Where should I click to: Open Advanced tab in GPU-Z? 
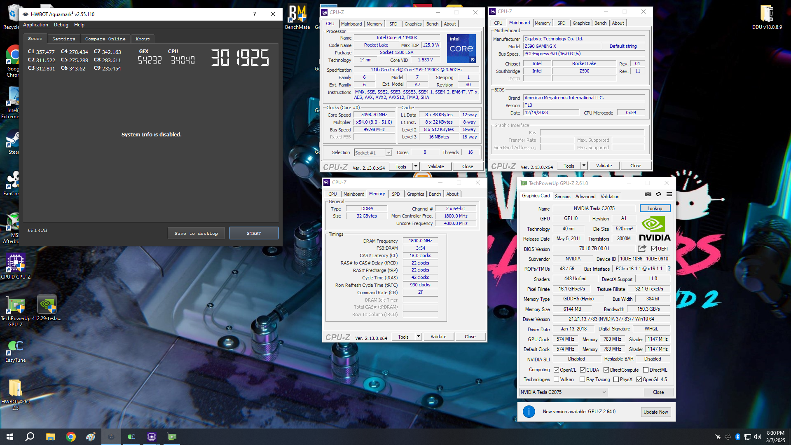pos(585,197)
